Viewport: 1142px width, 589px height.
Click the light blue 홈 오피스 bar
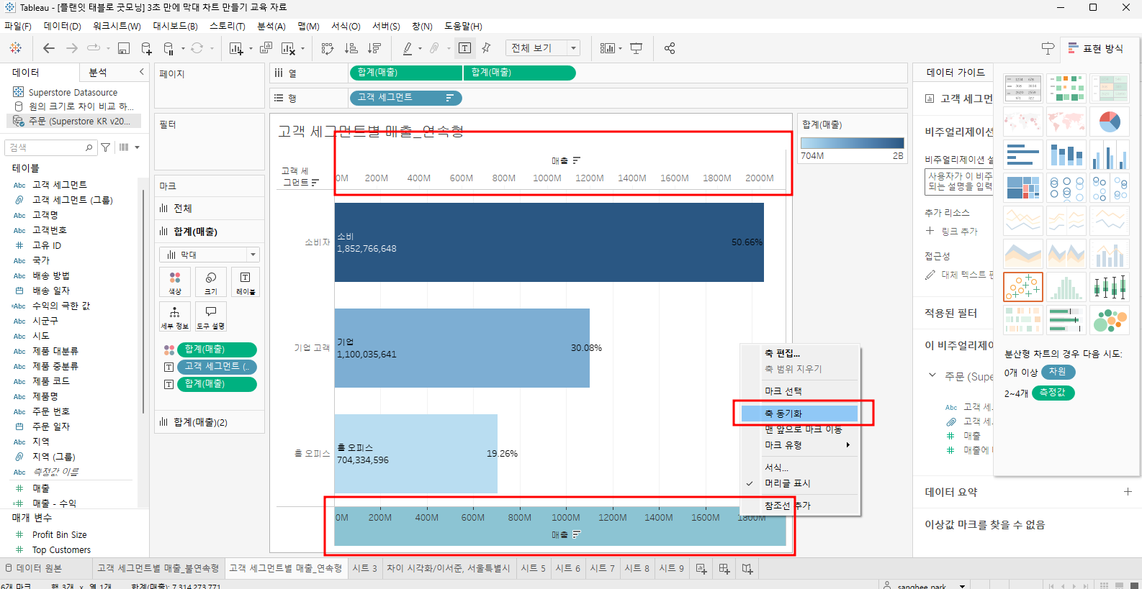(415, 454)
